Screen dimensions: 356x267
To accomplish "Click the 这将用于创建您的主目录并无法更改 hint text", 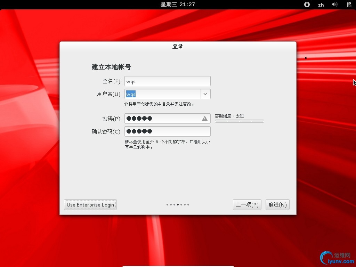I will point(159,104).
